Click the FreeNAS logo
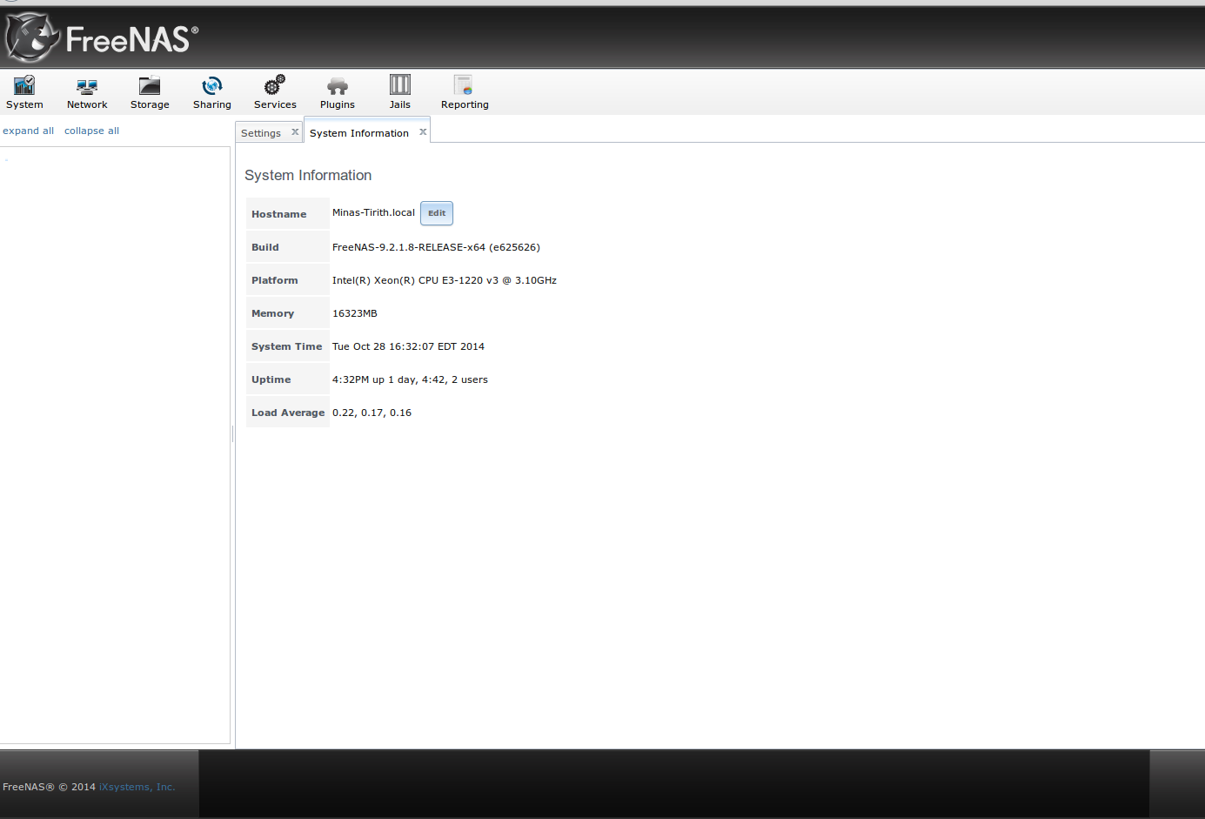 tap(102, 37)
